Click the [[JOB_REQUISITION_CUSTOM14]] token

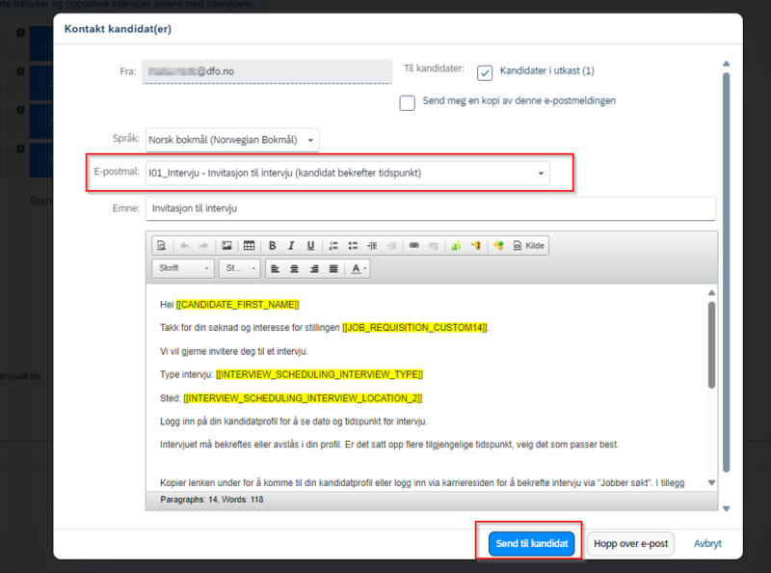click(414, 328)
